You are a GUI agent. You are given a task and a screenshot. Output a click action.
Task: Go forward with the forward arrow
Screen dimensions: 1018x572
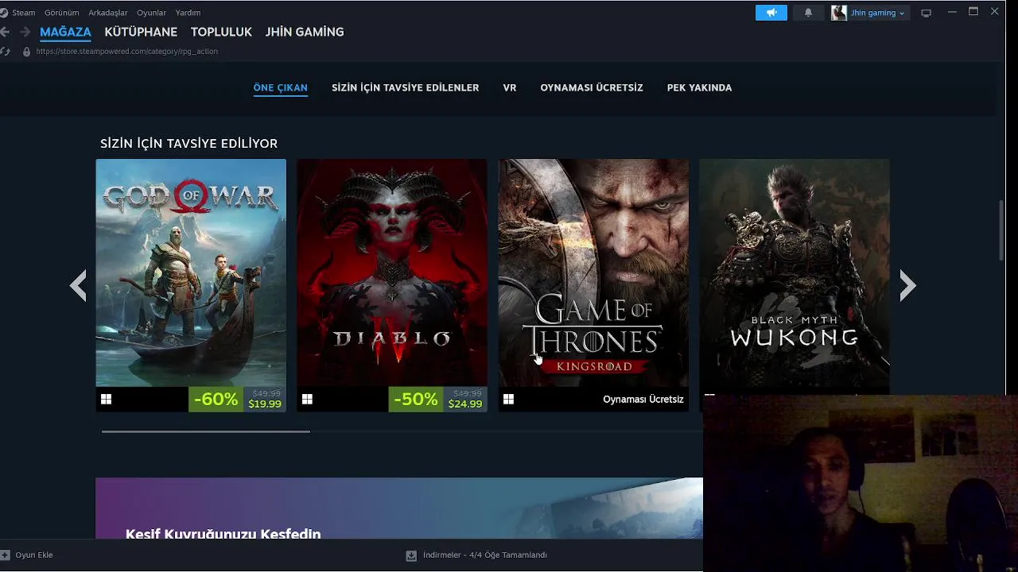coord(25,32)
